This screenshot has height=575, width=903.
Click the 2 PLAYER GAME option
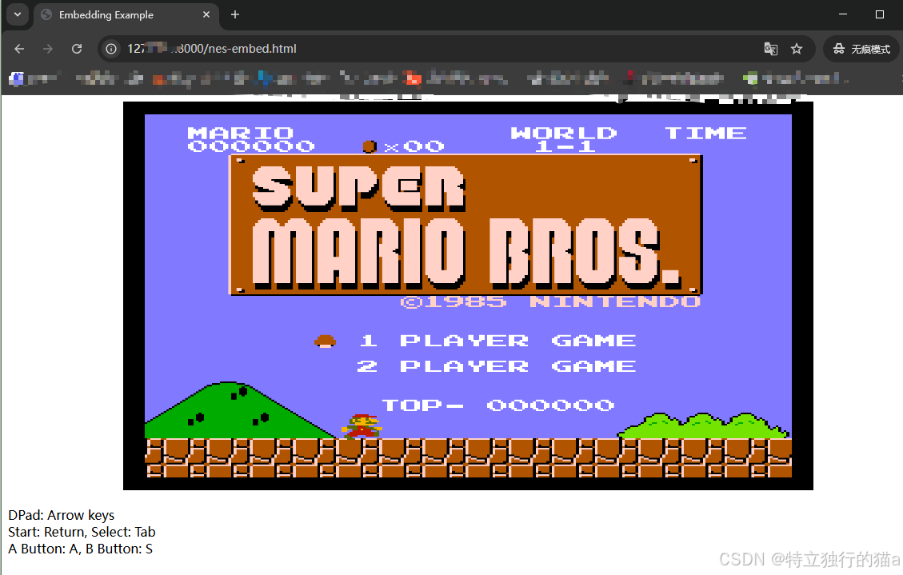(497, 366)
